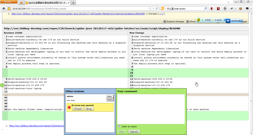This screenshot has height=135, width=253.
Task: Click right line 14 'build-machine->10.10.243.179'
Action: tap(152, 85)
